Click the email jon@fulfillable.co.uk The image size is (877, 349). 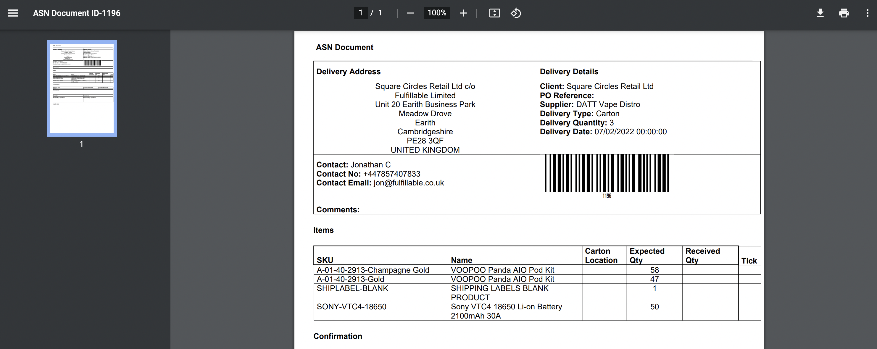(x=409, y=183)
